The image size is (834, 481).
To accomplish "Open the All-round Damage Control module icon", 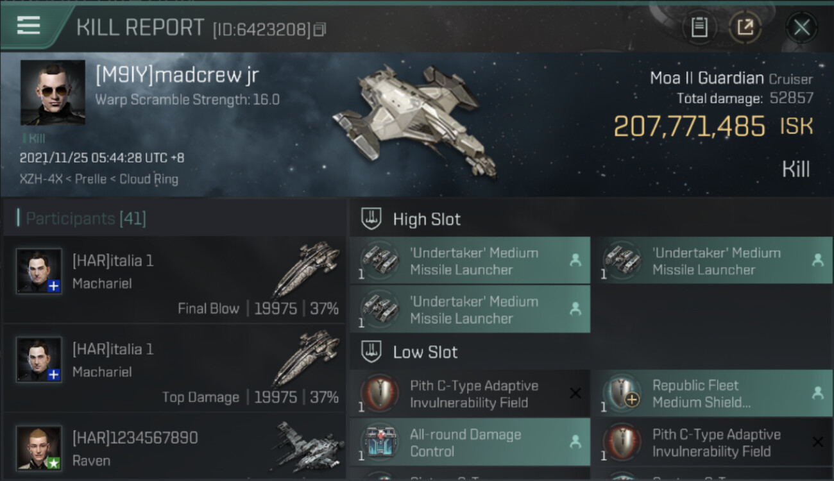I will 379,442.
